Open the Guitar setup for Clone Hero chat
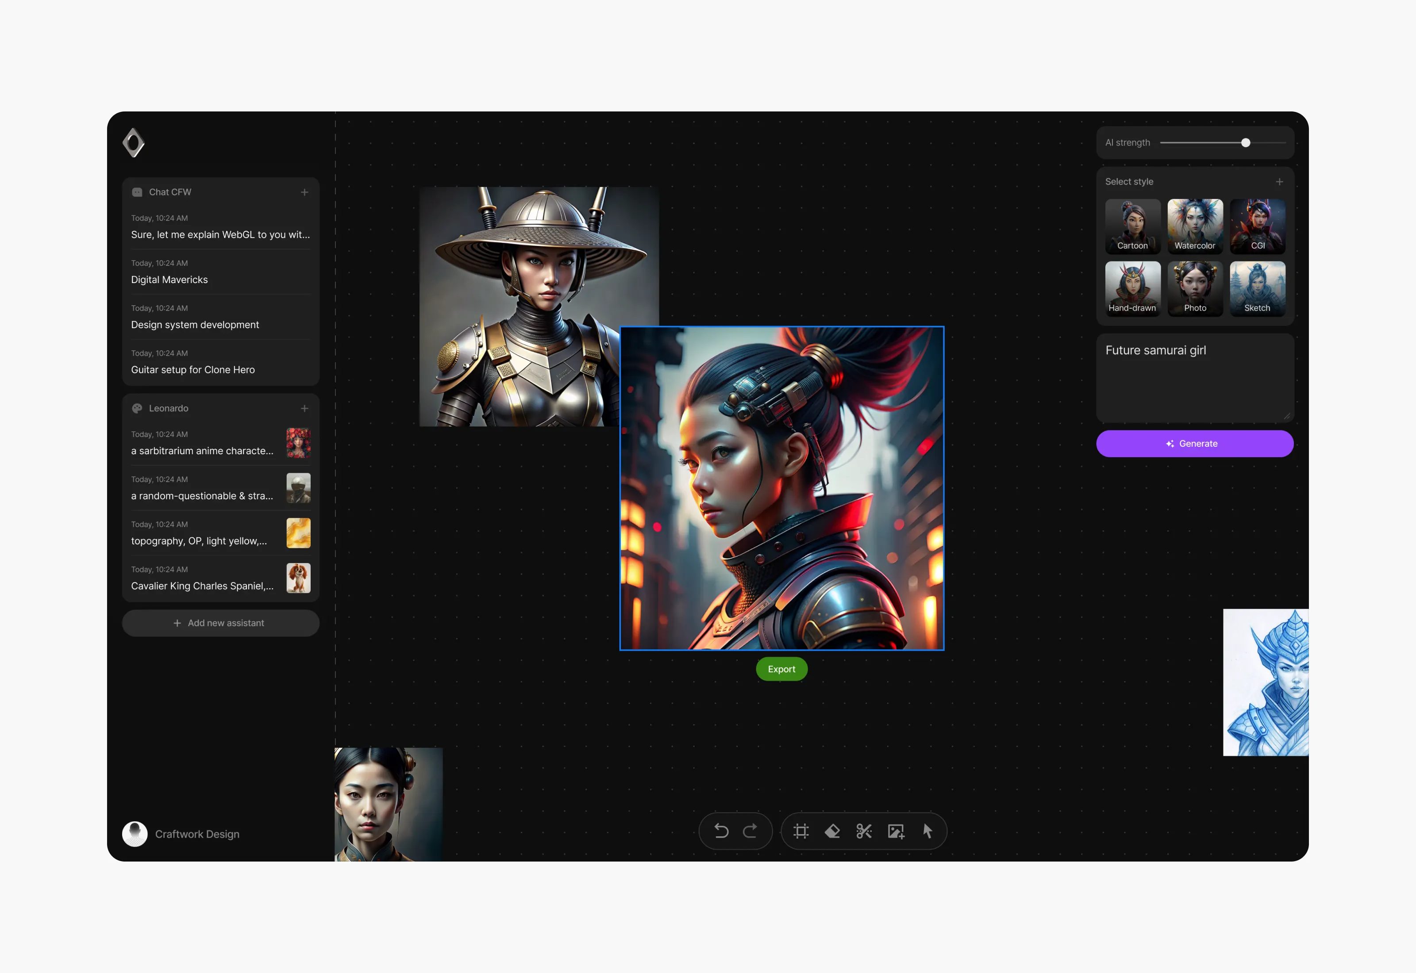Image resolution: width=1416 pixels, height=973 pixels. [193, 369]
